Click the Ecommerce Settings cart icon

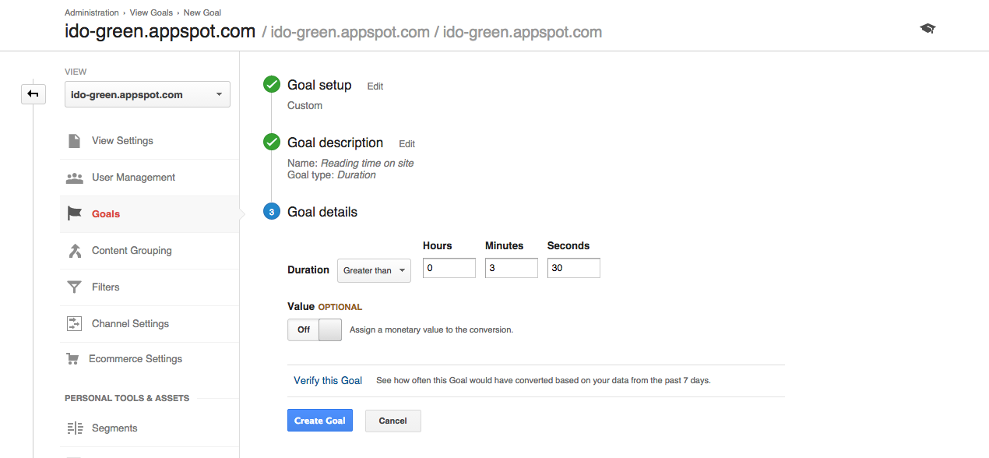tap(73, 359)
